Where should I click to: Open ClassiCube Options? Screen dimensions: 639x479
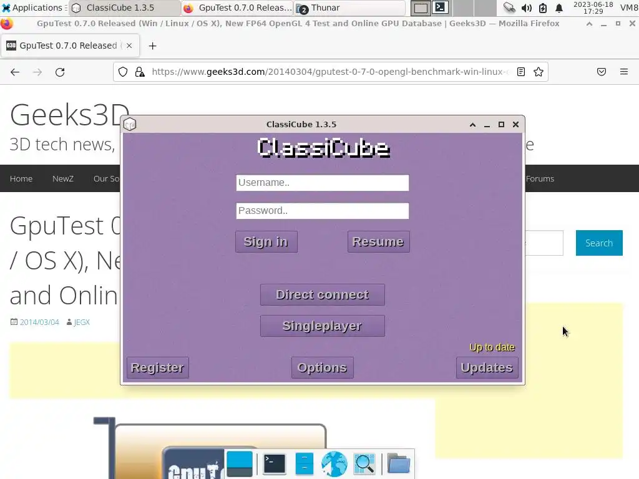click(x=323, y=367)
